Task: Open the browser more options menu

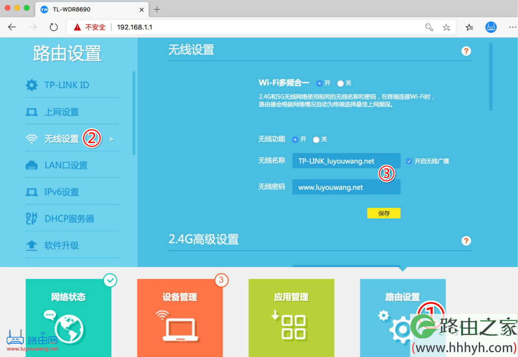Action: coord(512,27)
